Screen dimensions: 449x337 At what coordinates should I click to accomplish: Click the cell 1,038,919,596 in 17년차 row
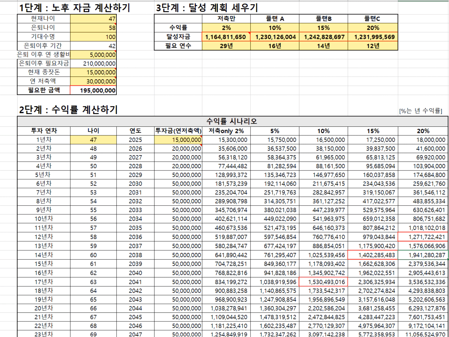pos(275,282)
